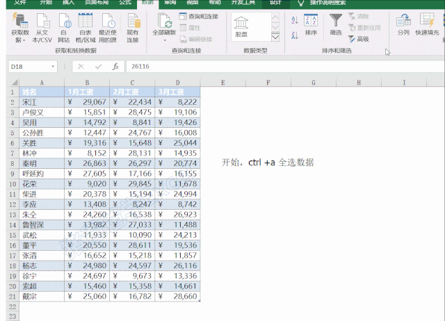Expand the Refresh All (全部刷新) dropdown arrow
445x321 pixels.
point(165,40)
